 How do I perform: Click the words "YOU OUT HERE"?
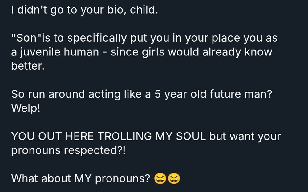pos(52,136)
